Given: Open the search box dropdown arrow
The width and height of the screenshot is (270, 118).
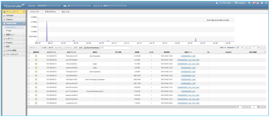Looking at the screenshot, I should (x=129, y=48).
